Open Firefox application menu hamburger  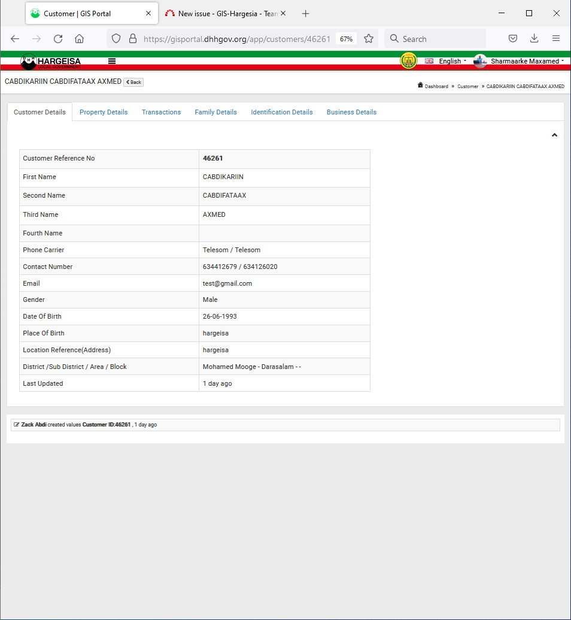click(x=556, y=38)
